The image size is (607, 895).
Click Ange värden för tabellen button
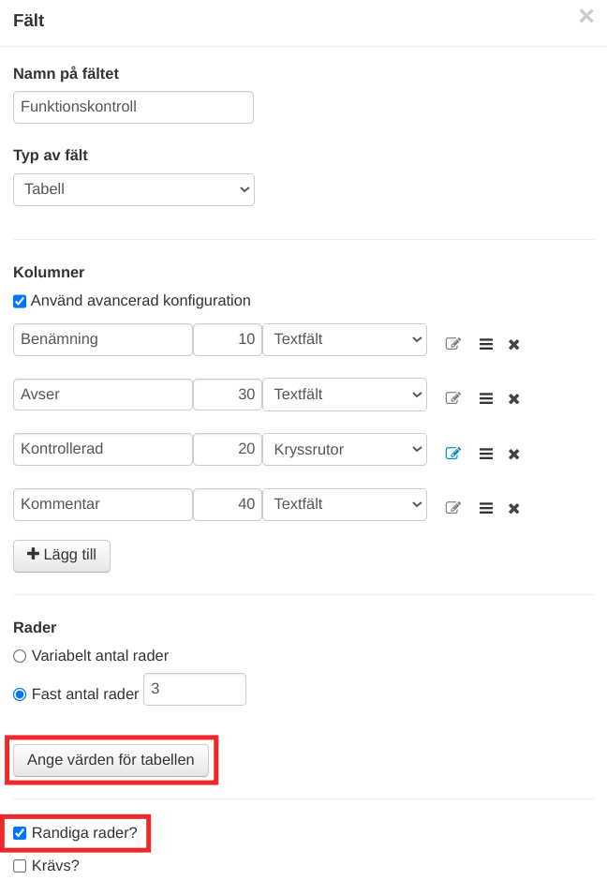click(x=111, y=760)
